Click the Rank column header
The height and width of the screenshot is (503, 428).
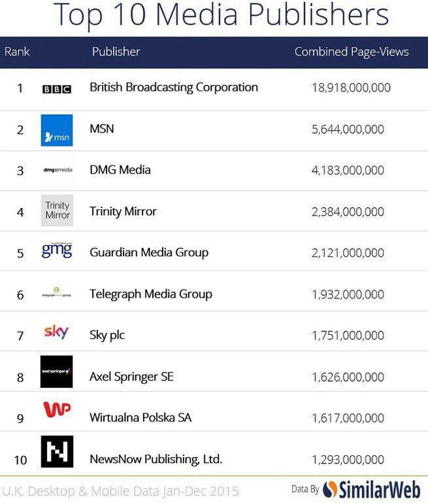point(17,52)
